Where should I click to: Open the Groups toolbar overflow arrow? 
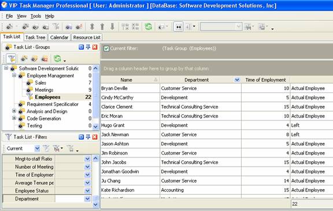coord(65,61)
